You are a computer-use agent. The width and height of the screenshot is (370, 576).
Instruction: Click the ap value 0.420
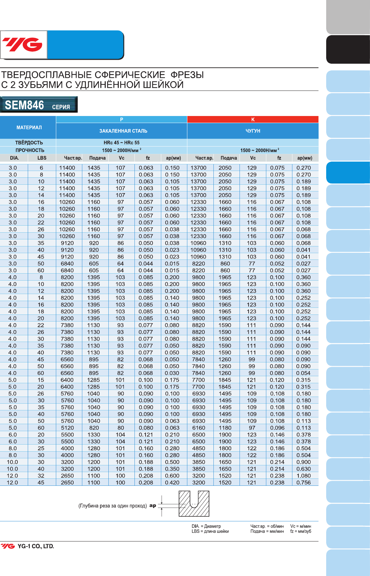[172, 482]
